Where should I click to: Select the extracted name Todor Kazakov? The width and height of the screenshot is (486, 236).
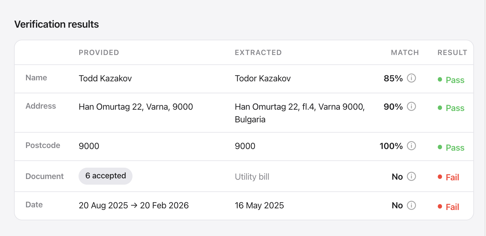click(263, 78)
